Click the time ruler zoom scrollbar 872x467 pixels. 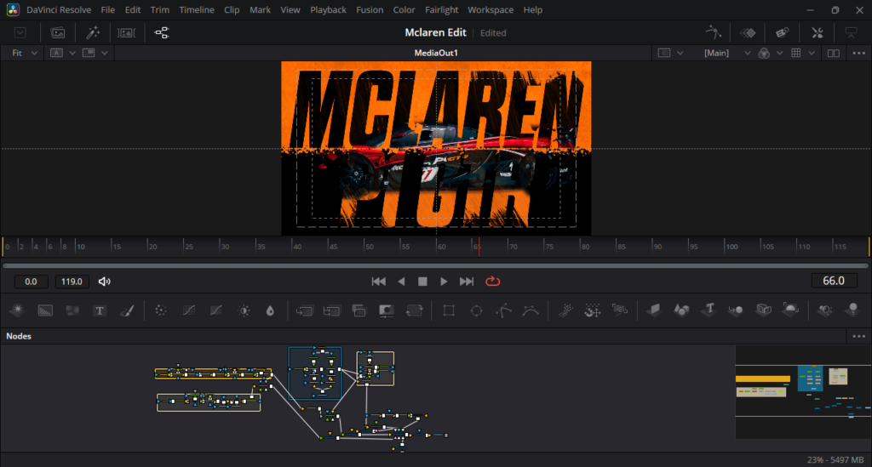pos(435,265)
